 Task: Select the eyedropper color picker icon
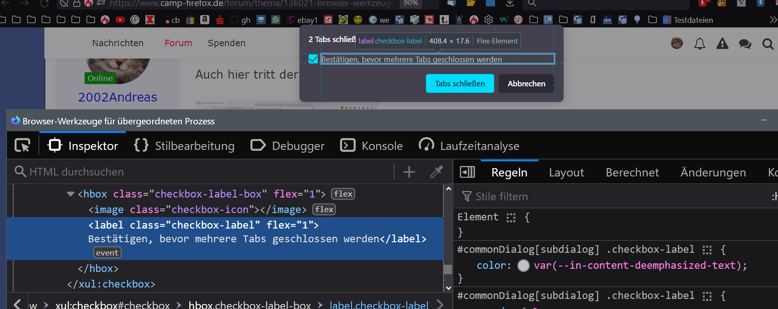tap(436, 172)
